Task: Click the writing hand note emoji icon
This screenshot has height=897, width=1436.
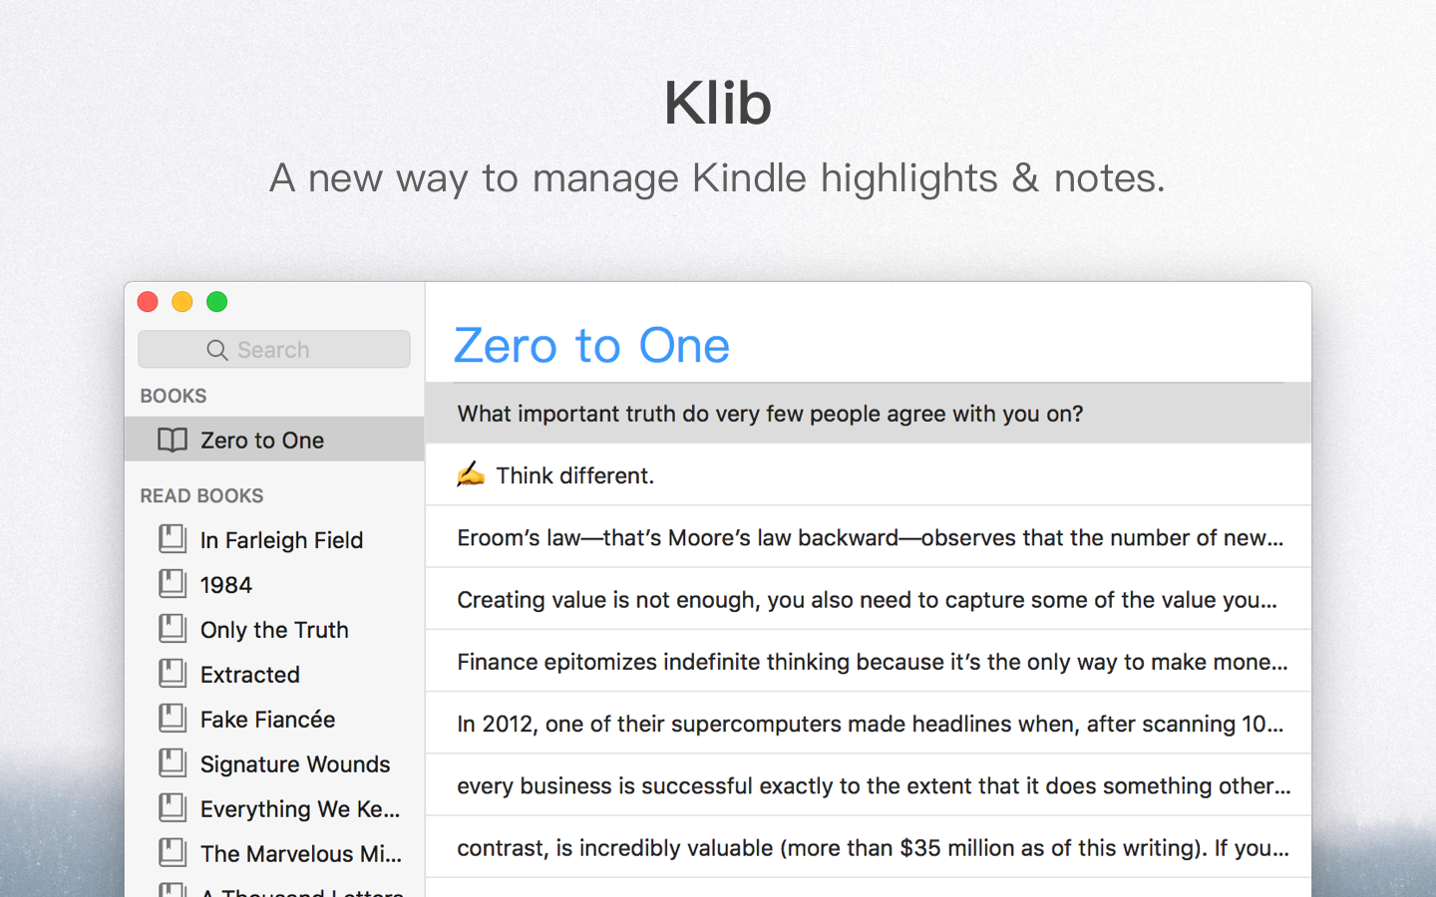Action: (x=471, y=475)
